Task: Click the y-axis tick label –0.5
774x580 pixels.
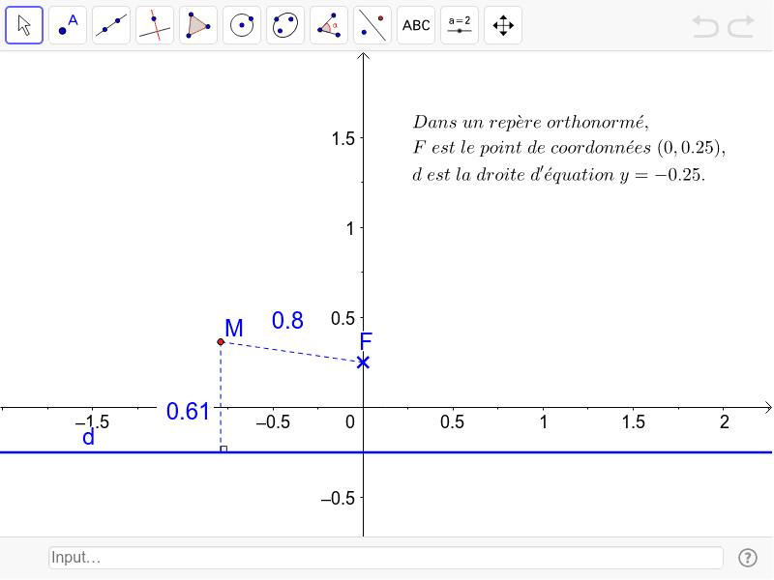Action: [338, 499]
